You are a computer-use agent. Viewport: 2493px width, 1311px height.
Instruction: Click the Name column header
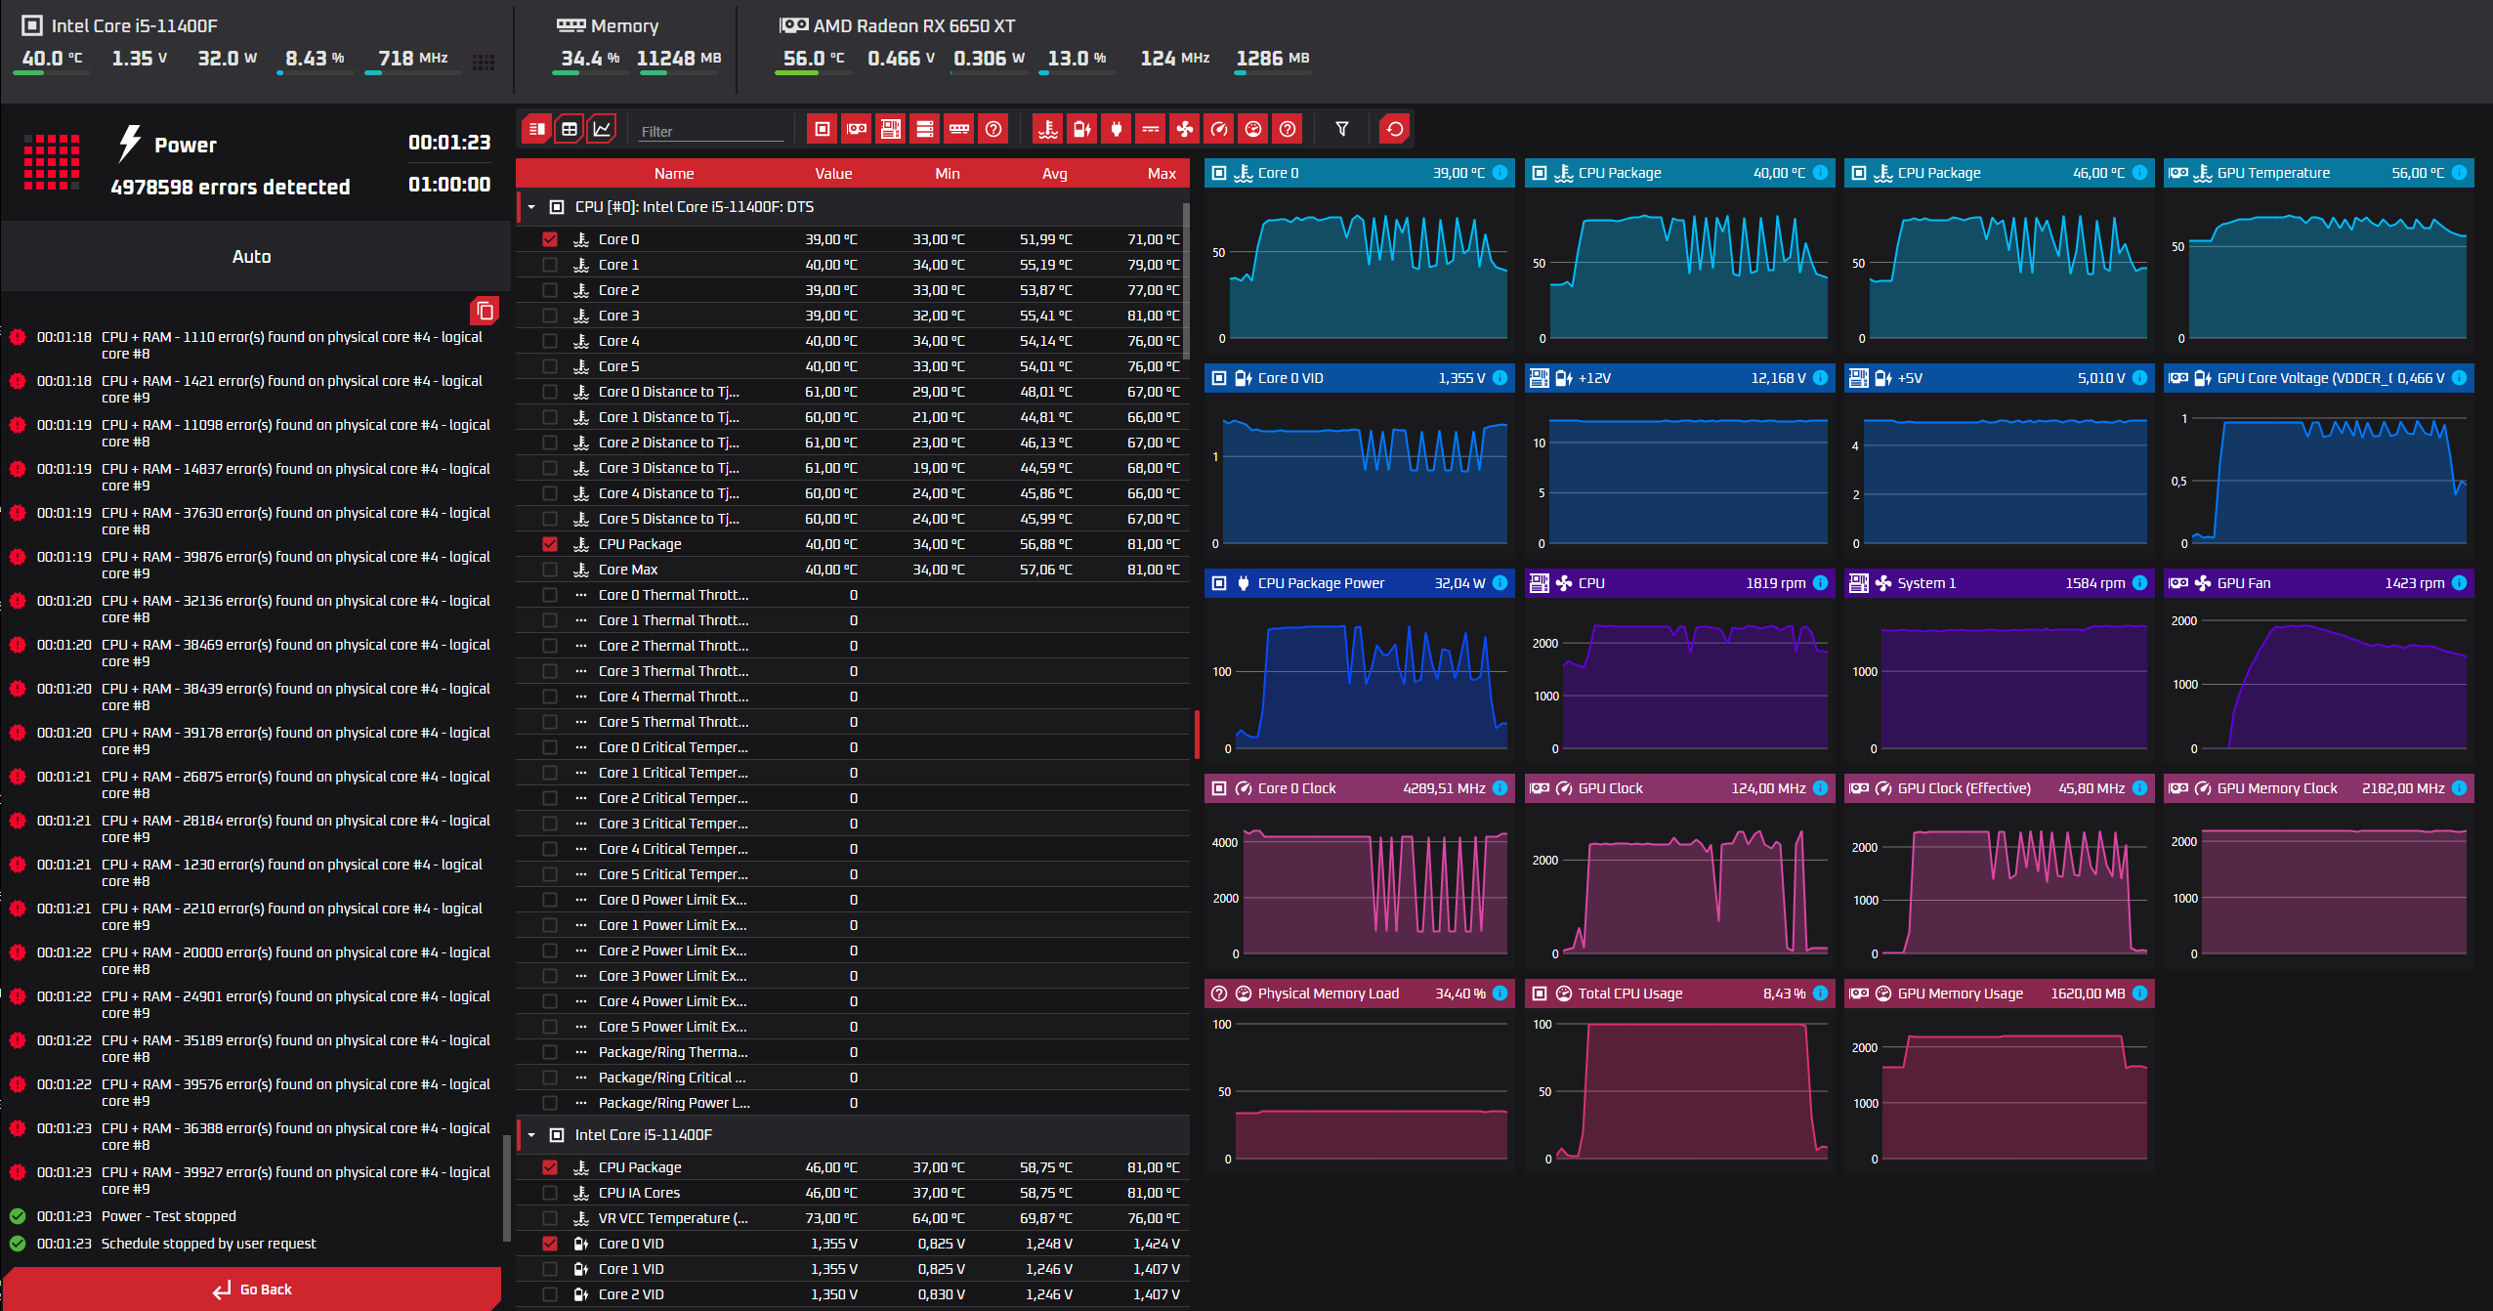pos(674,173)
